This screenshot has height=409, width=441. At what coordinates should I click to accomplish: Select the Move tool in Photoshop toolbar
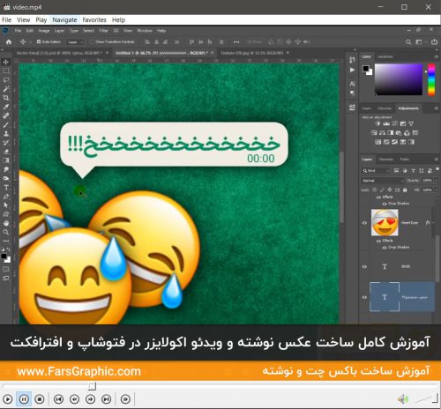pyautogui.click(x=5, y=62)
